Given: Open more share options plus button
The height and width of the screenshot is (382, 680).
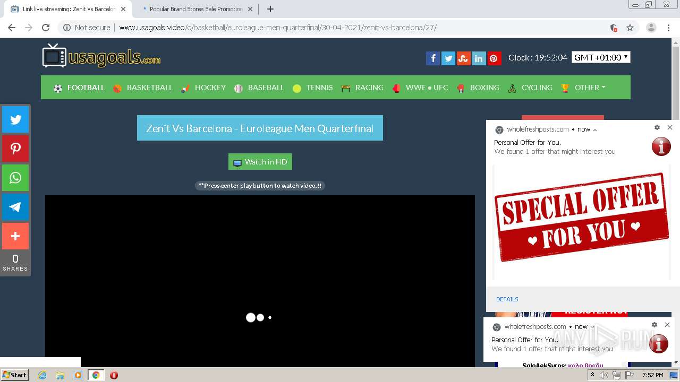Looking at the screenshot, I should click(x=15, y=236).
